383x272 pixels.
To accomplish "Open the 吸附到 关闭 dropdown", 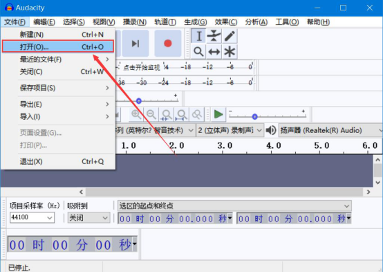I will [x=88, y=217].
